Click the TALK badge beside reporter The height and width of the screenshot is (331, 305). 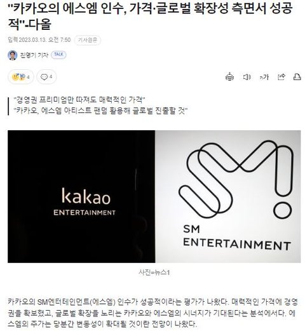[x=58, y=55]
